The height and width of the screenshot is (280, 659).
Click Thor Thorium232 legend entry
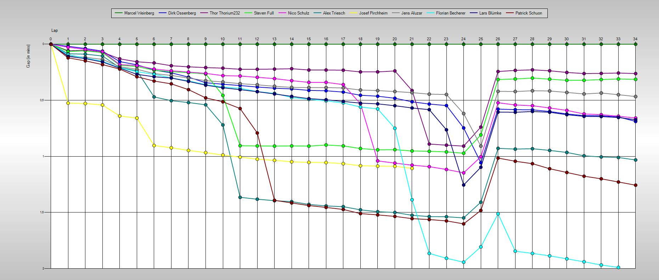pos(220,13)
